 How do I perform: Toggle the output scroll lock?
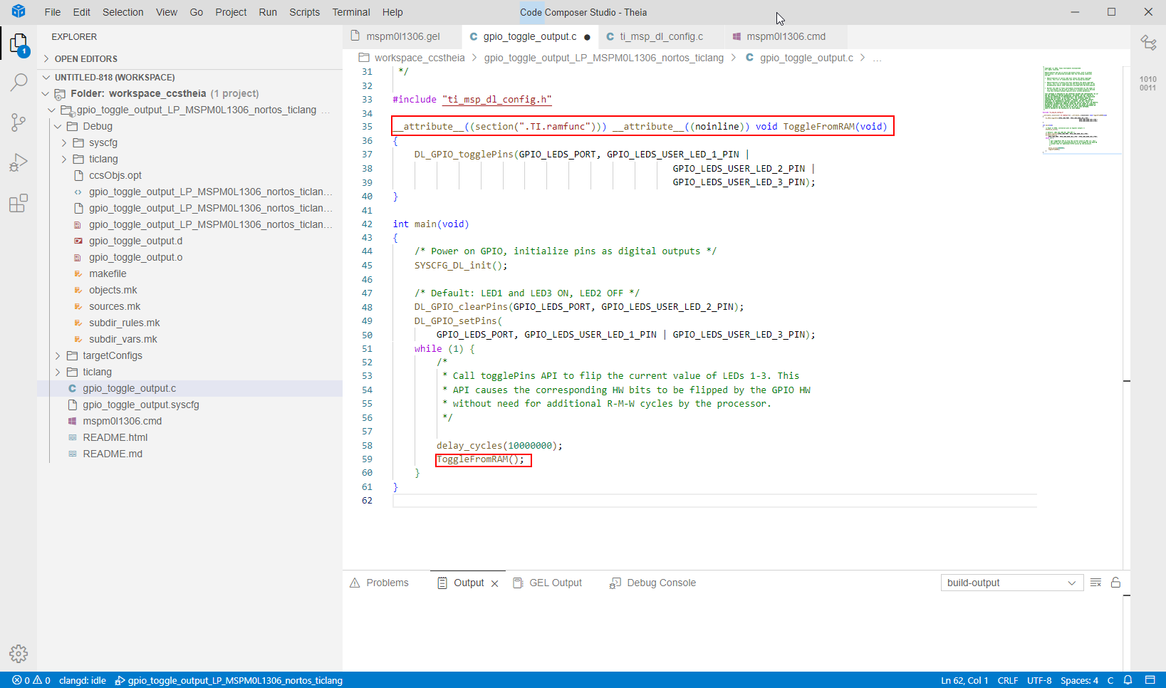click(1115, 583)
